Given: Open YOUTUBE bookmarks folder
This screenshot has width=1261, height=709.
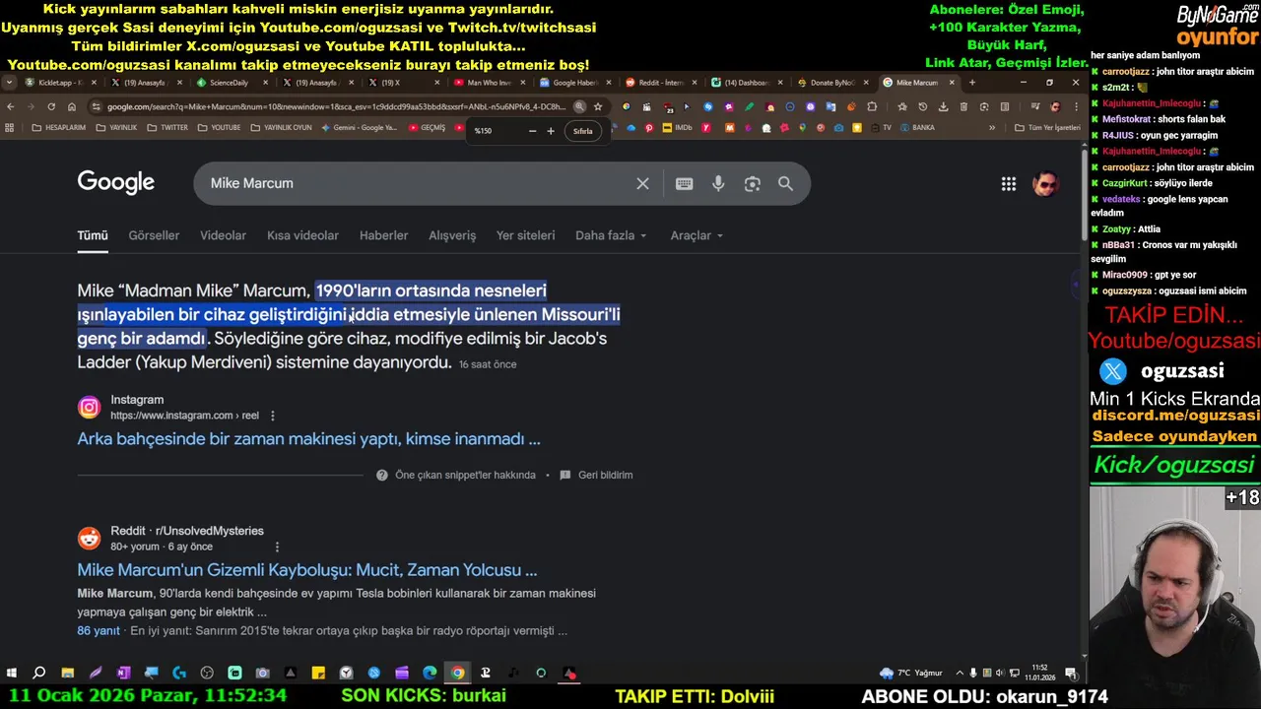Looking at the screenshot, I should coord(219,128).
